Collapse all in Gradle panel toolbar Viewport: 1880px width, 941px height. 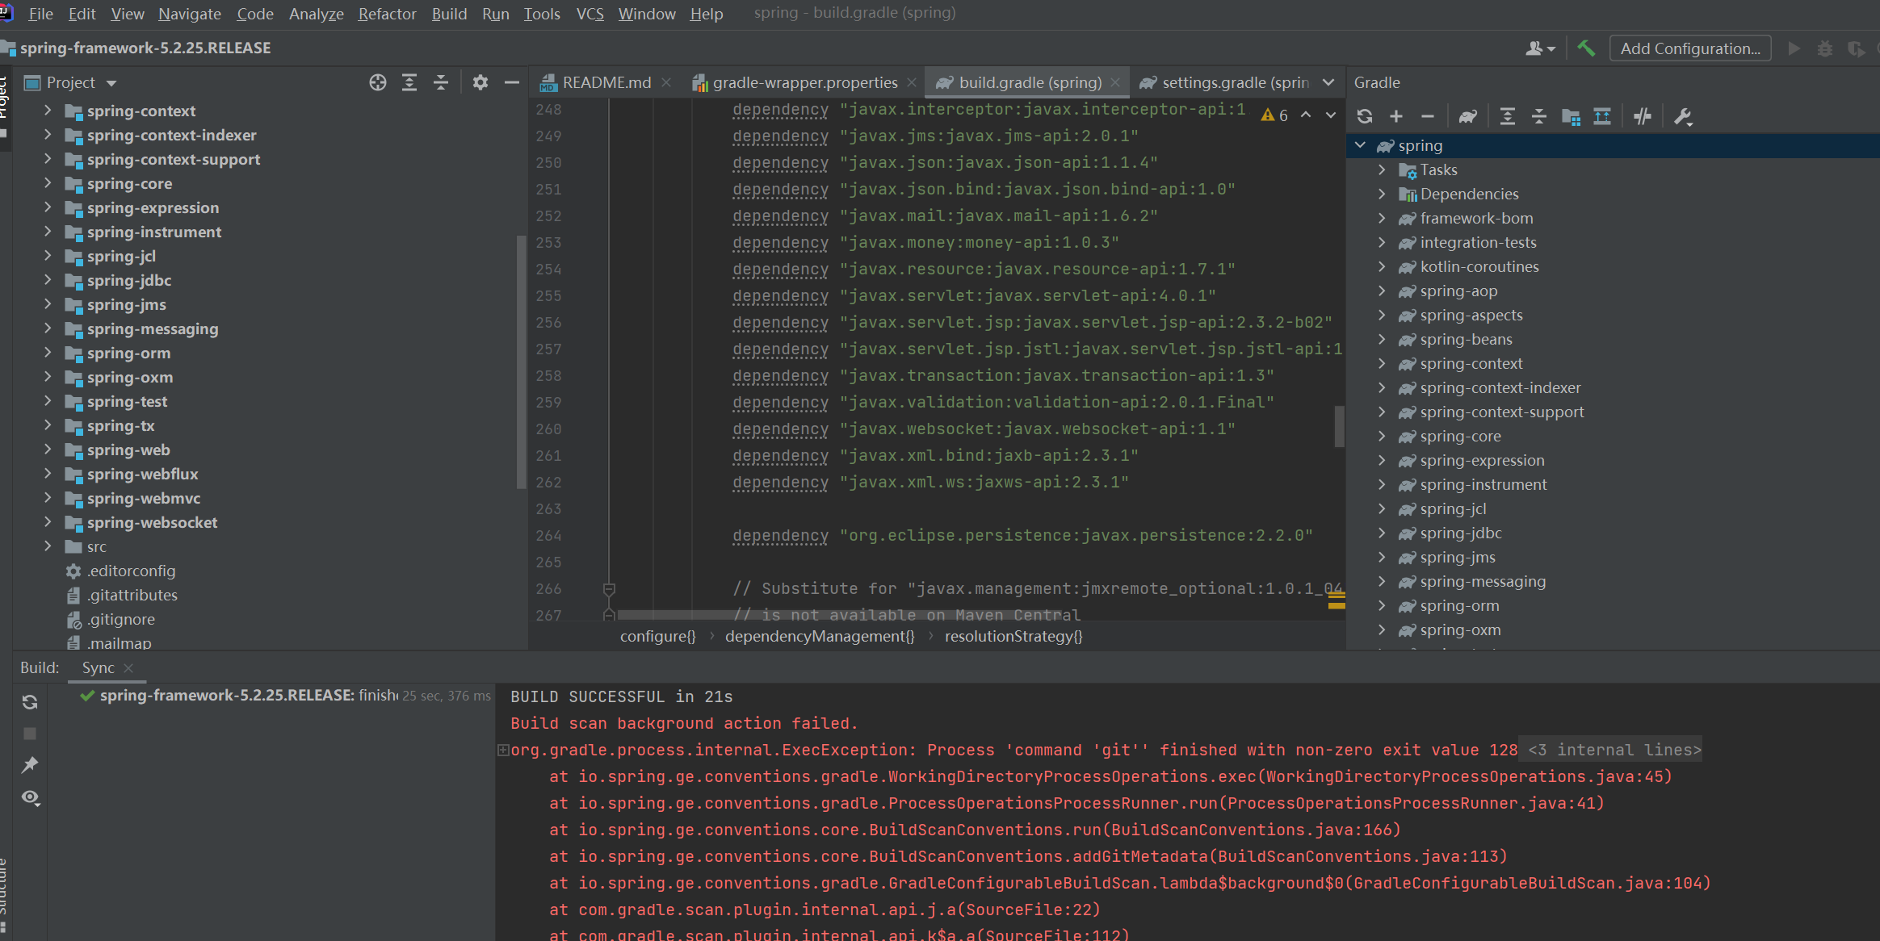click(x=1539, y=116)
